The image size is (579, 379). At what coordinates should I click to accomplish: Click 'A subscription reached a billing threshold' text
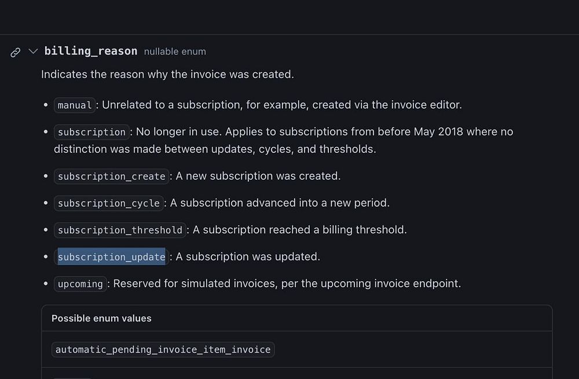(x=300, y=230)
